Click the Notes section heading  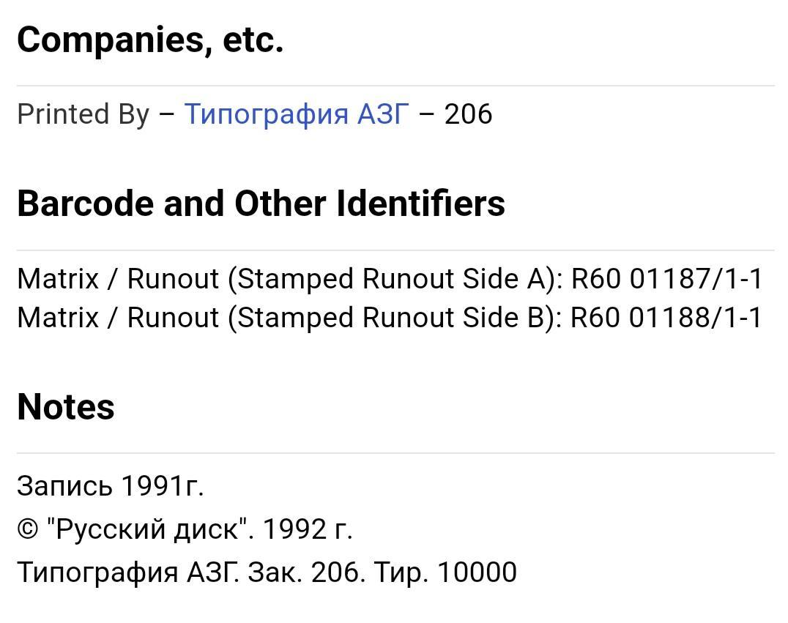coord(66,406)
